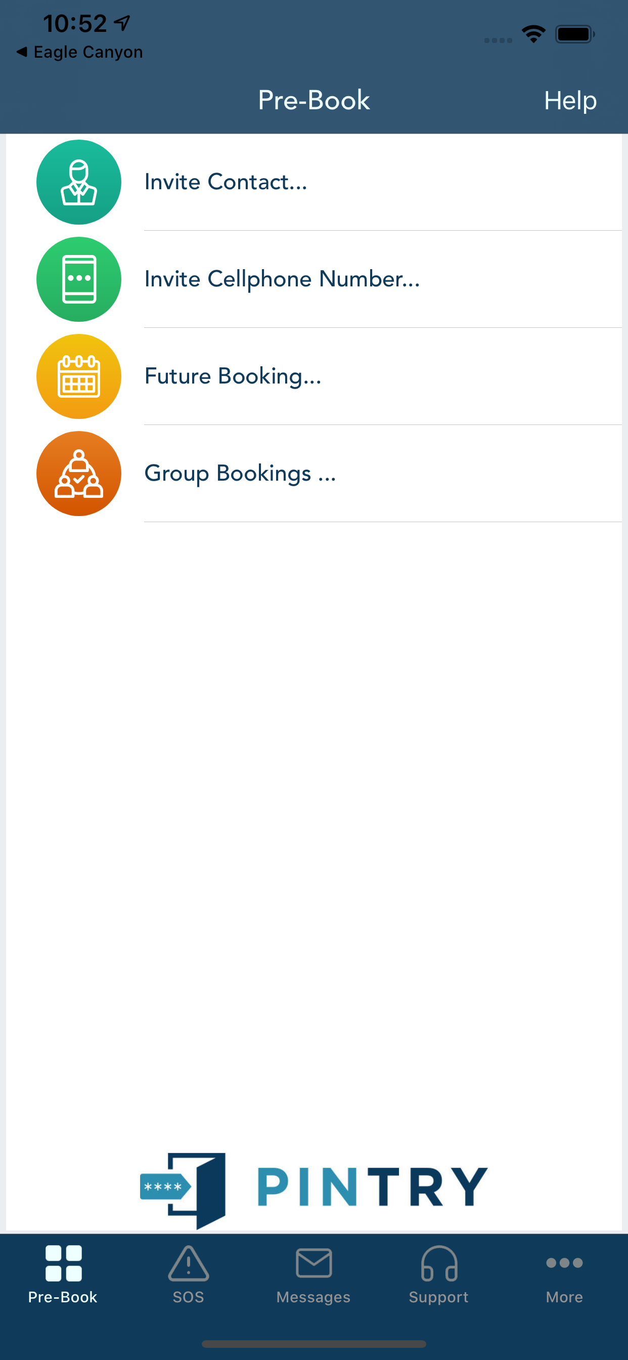Open SOS warning triangle icon

point(189,1263)
